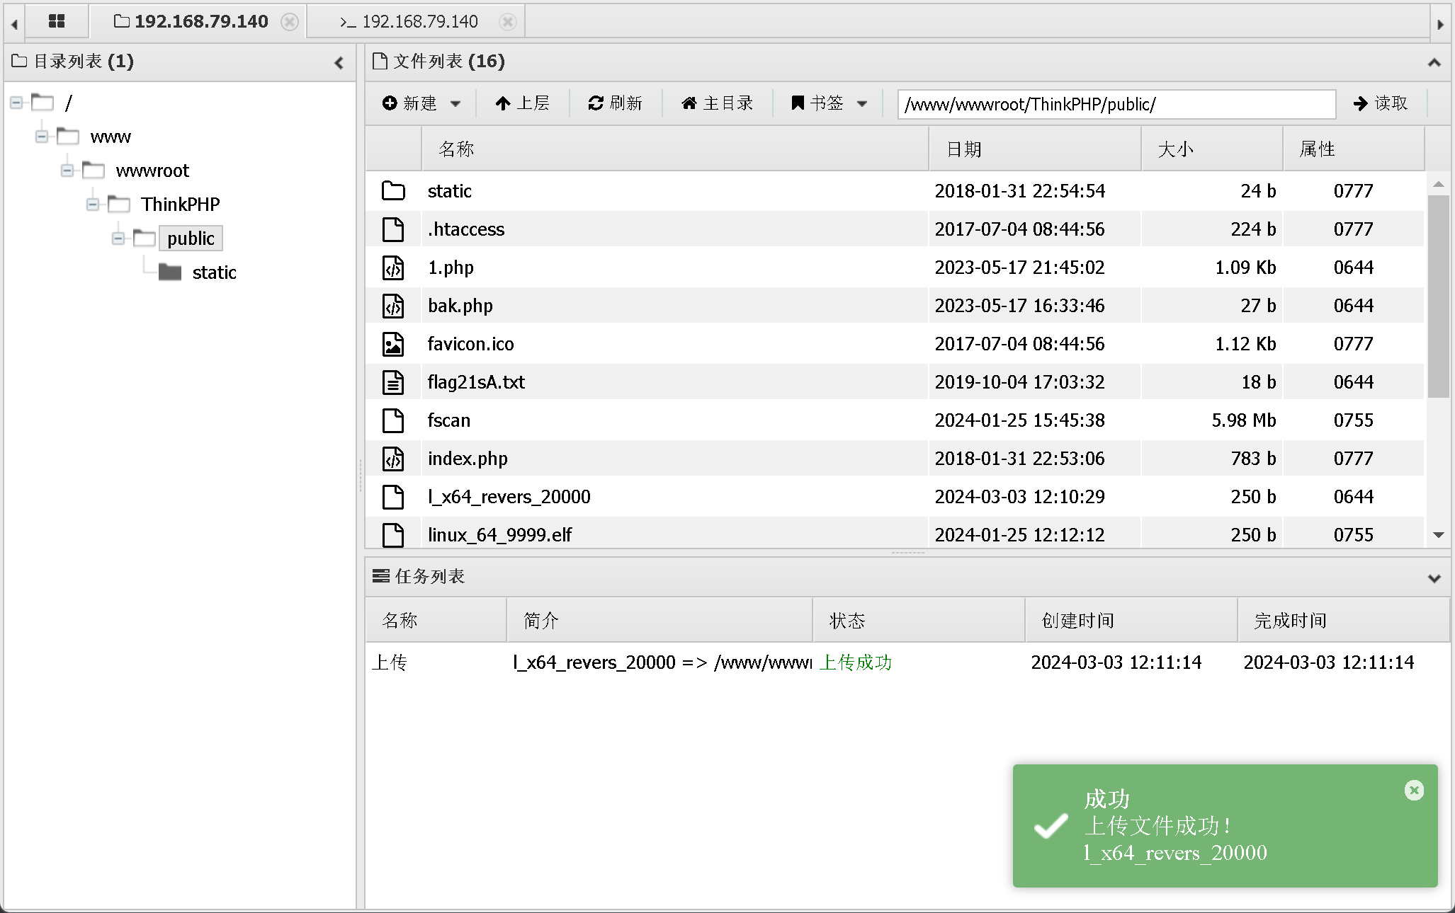
Task: Click the fscan file icon
Action: [x=393, y=420]
